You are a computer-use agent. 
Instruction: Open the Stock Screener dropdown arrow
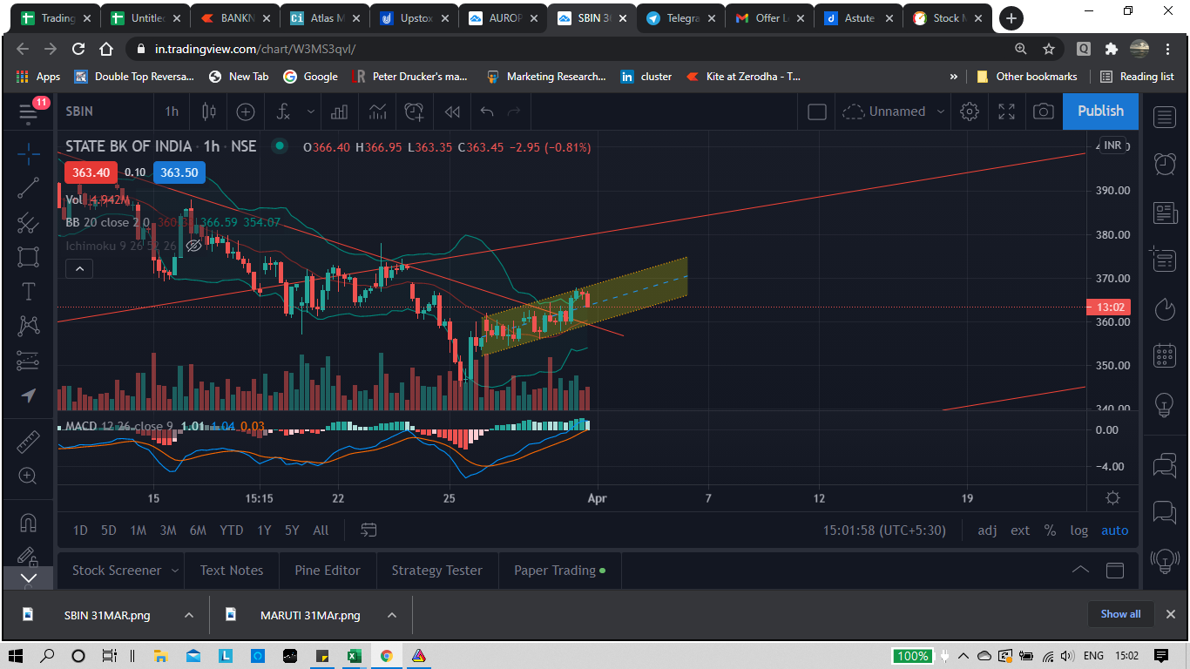[175, 571]
